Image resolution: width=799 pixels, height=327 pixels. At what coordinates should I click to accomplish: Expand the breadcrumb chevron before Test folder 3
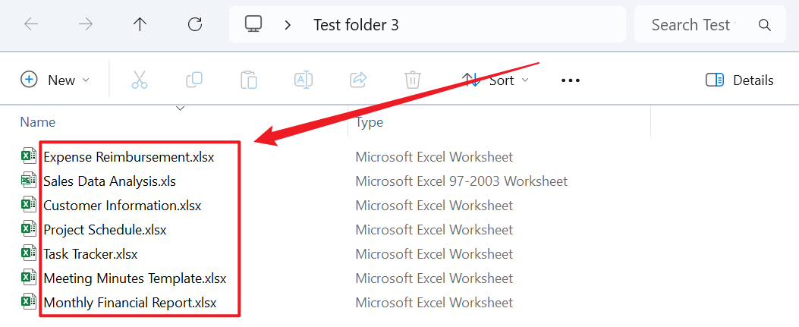click(288, 24)
